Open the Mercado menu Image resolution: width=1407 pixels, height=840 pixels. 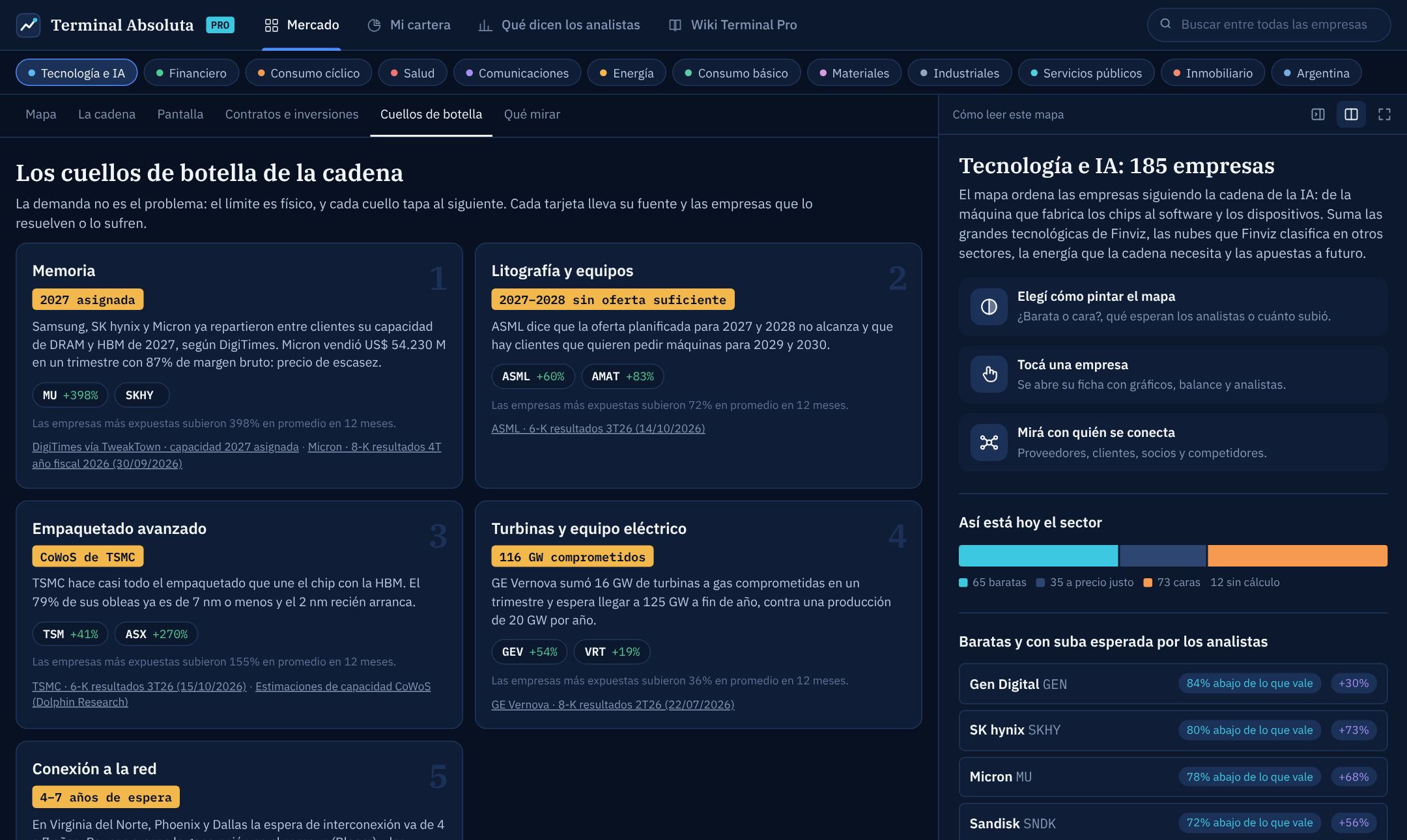click(302, 25)
